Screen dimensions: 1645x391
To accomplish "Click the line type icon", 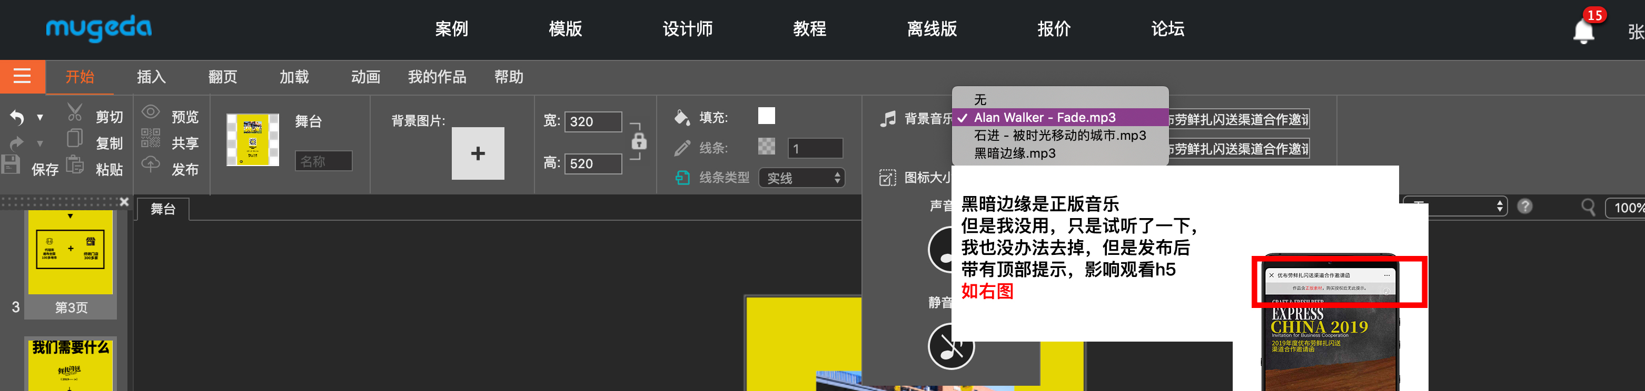I will coord(682,178).
